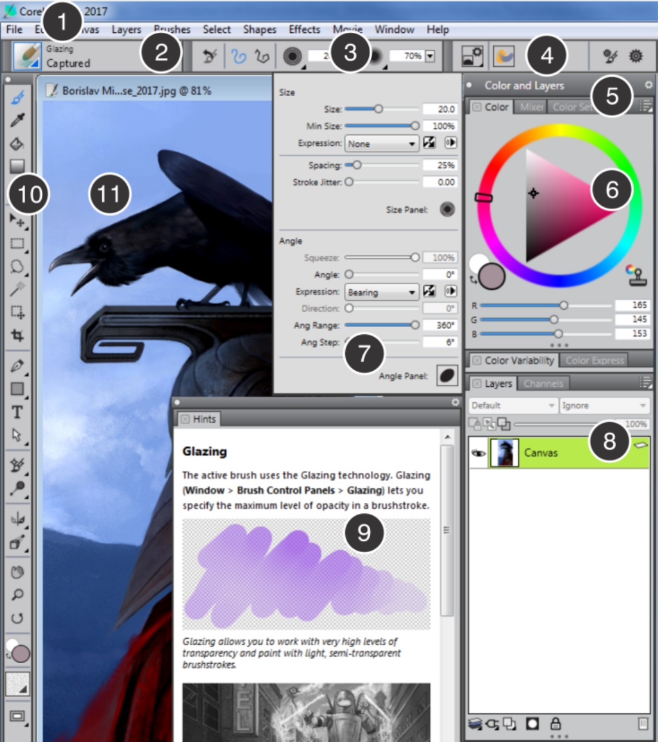Click the reset brush tool icon
658x742 pixels.
210,56
